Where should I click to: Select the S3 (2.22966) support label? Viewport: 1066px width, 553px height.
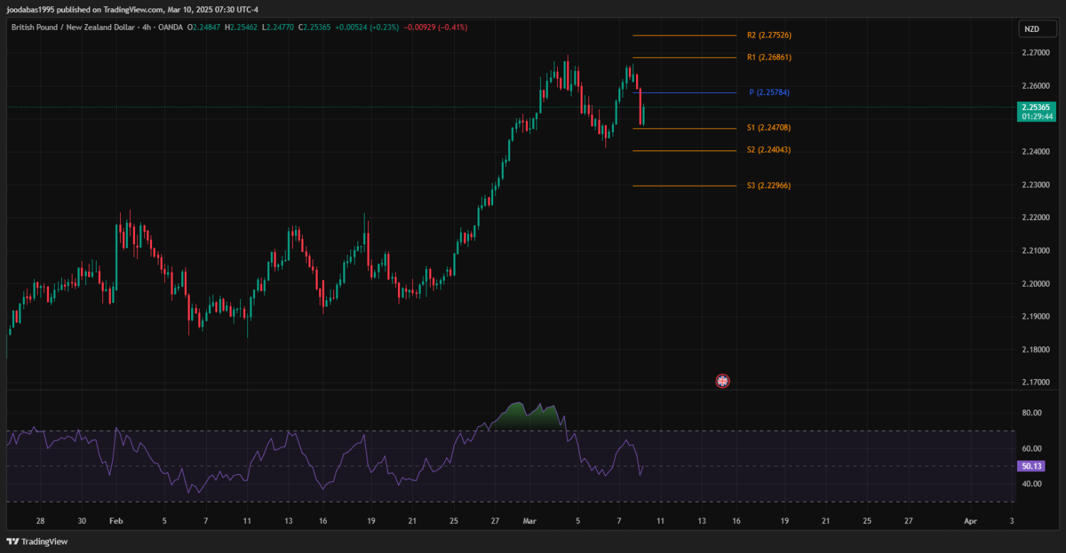click(768, 185)
